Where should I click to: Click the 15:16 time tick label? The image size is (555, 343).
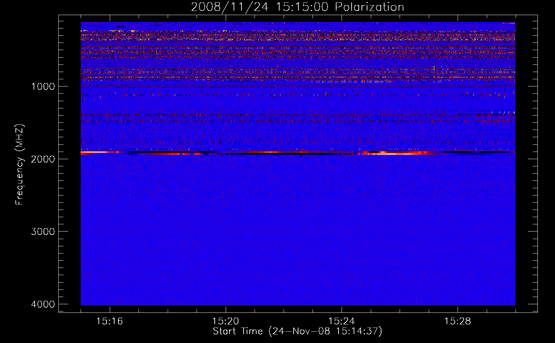point(109,321)
